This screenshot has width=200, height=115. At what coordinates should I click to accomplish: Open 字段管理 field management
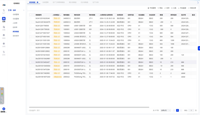click(152, 8)
